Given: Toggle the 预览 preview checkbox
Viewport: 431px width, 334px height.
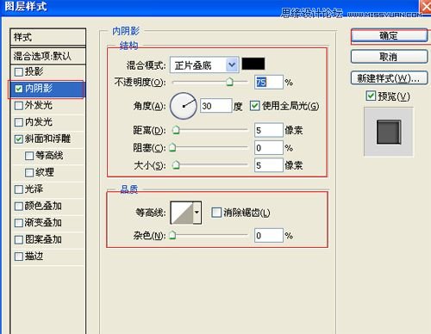Looking at the screenshot, I should click(x=371, y=96).
